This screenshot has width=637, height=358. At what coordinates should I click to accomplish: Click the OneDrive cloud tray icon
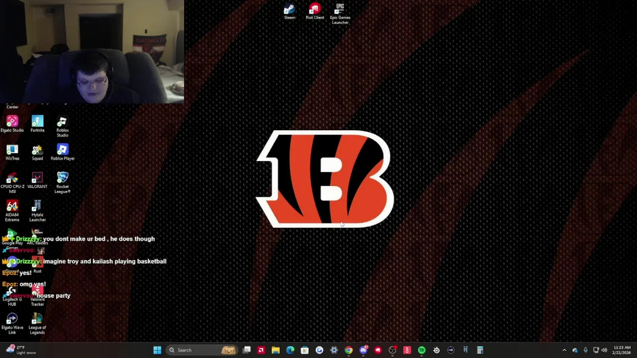pos(575,350)
